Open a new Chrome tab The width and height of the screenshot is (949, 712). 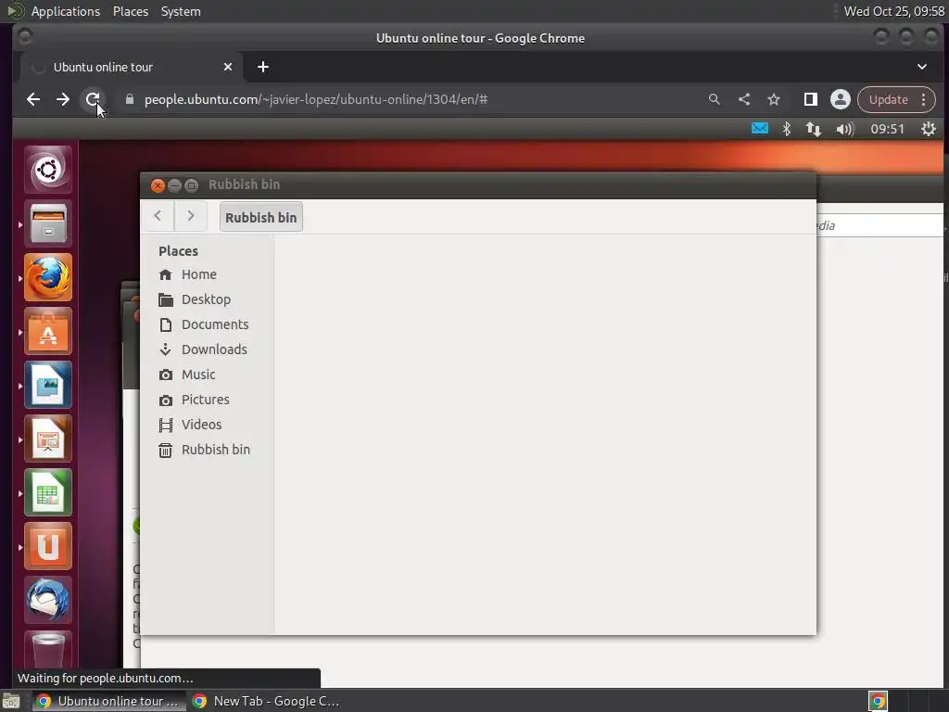tap(262, 67)
